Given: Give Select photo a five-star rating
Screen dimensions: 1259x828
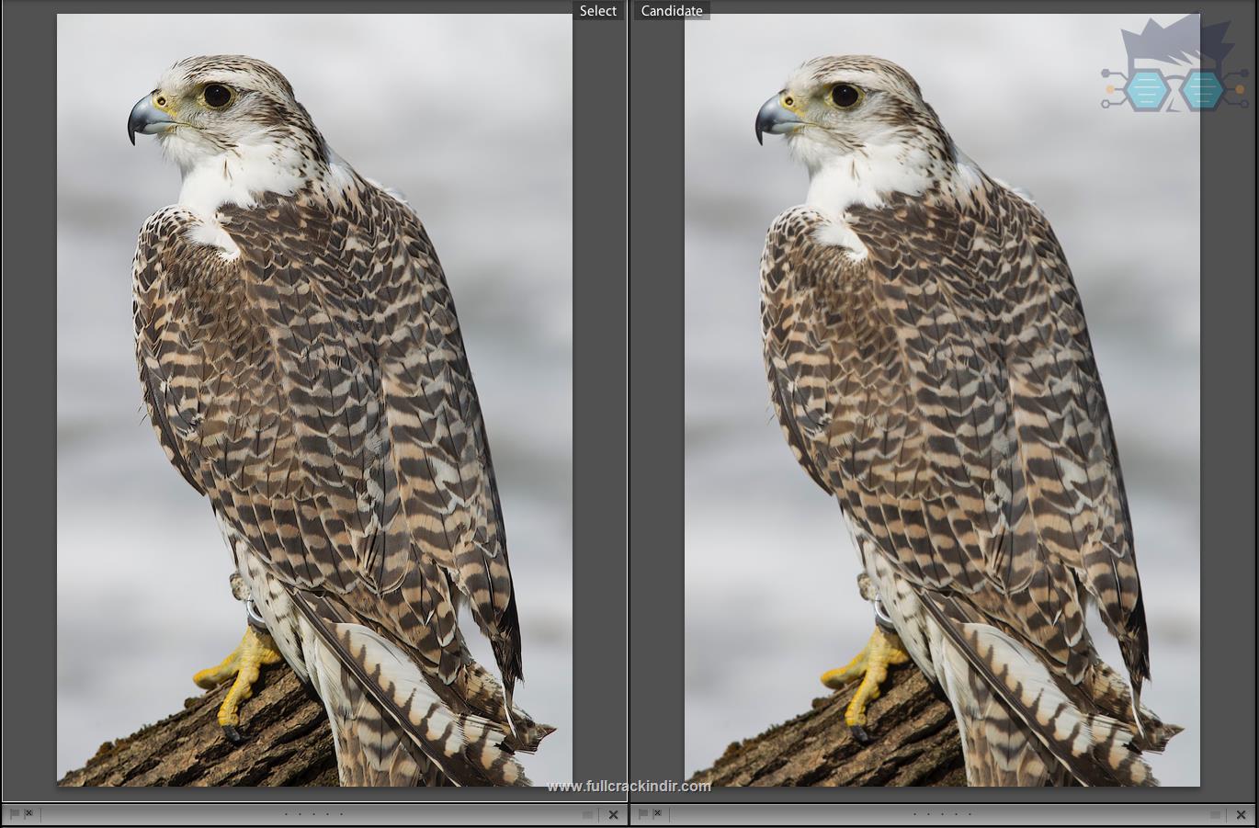Looking at the screenshot, I should pos(341,814).
